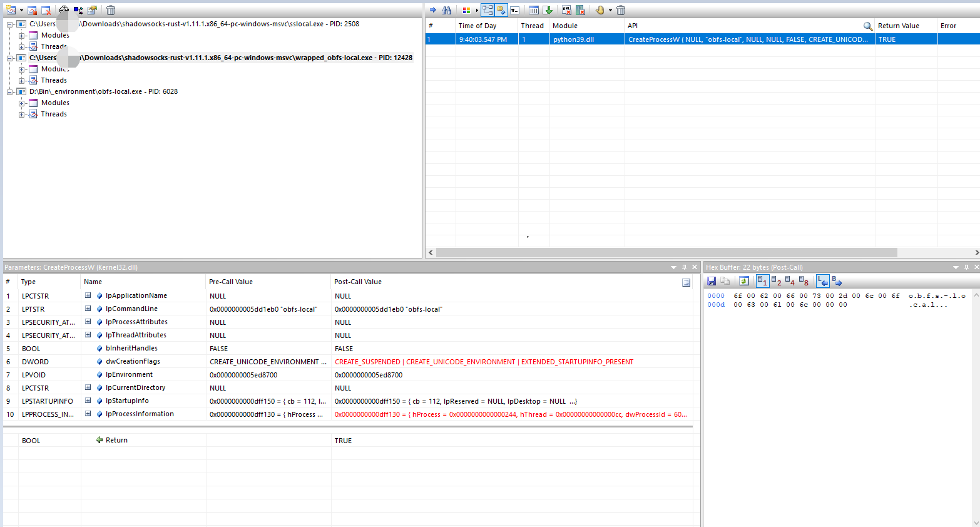Open Find using the binoculars icon

coord(446,10)
